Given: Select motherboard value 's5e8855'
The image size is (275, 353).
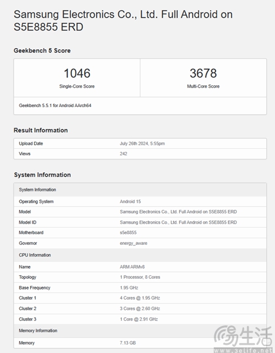Looking at the screenshot, I should coord(128,232).
